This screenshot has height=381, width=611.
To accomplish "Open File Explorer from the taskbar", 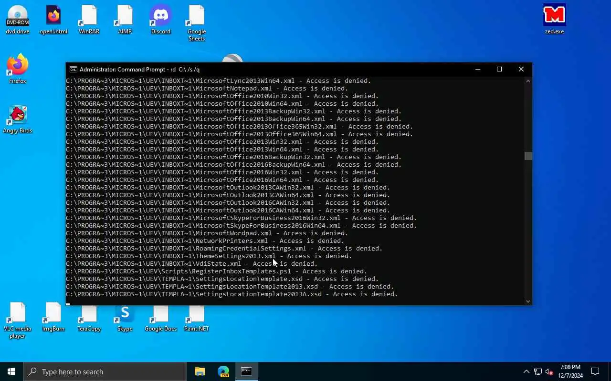I will tap(200, 371).
